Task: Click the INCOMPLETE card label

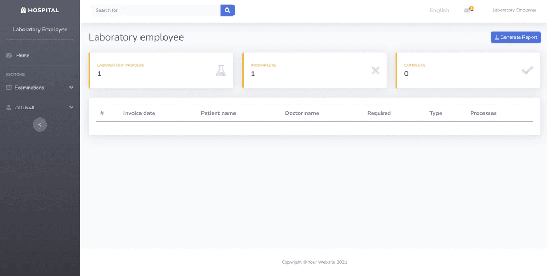Action: click(263, 65)
